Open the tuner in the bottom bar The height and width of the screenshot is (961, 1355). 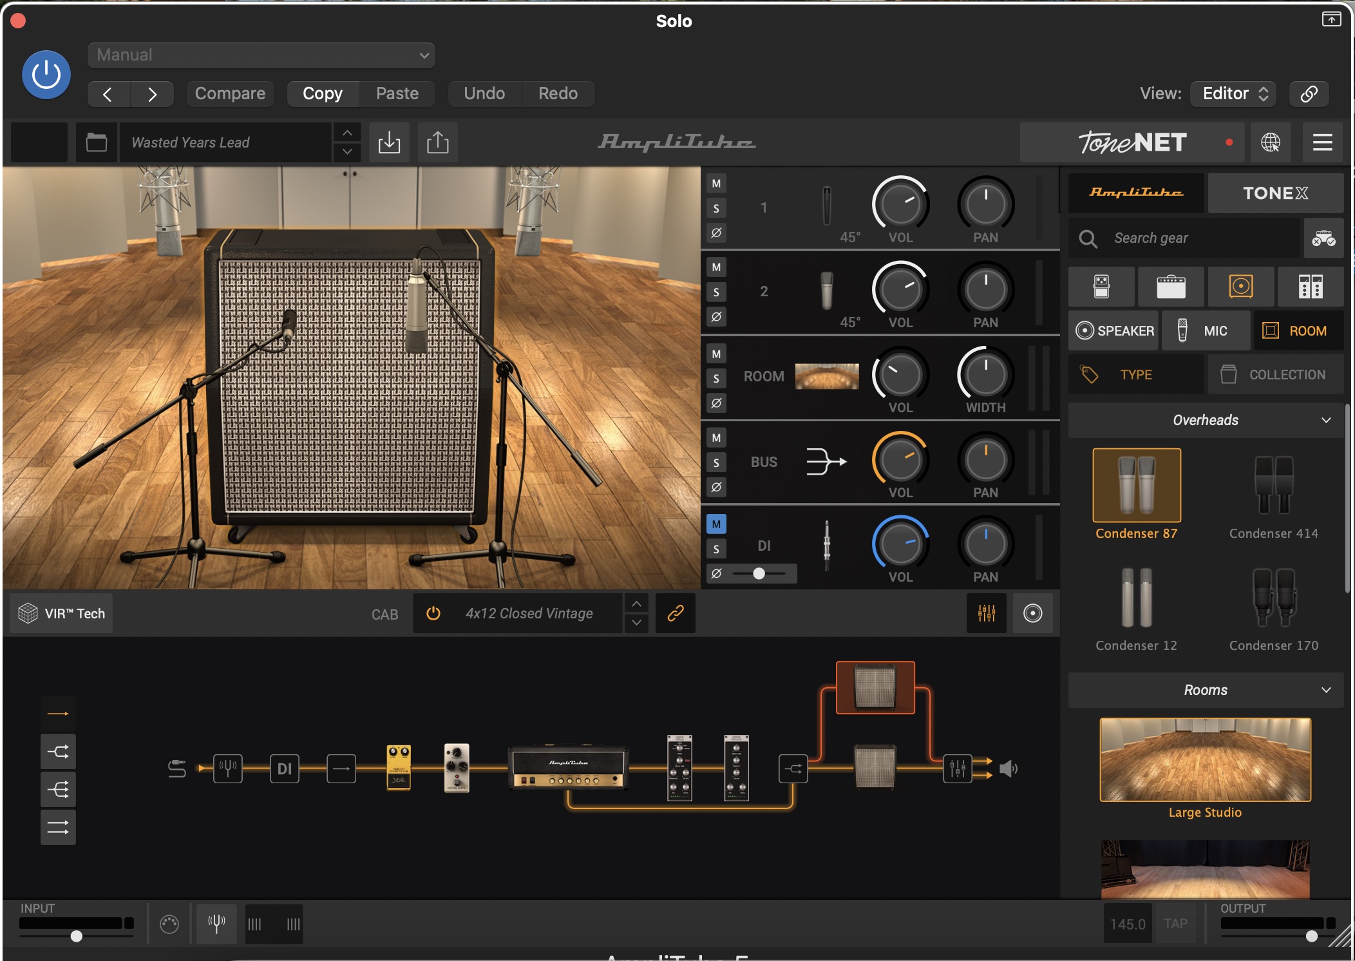[x=216, y=924]
